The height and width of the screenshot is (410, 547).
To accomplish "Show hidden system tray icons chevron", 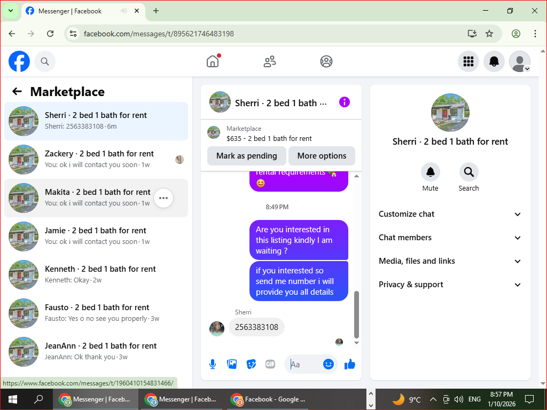I will tap(433, 399).
